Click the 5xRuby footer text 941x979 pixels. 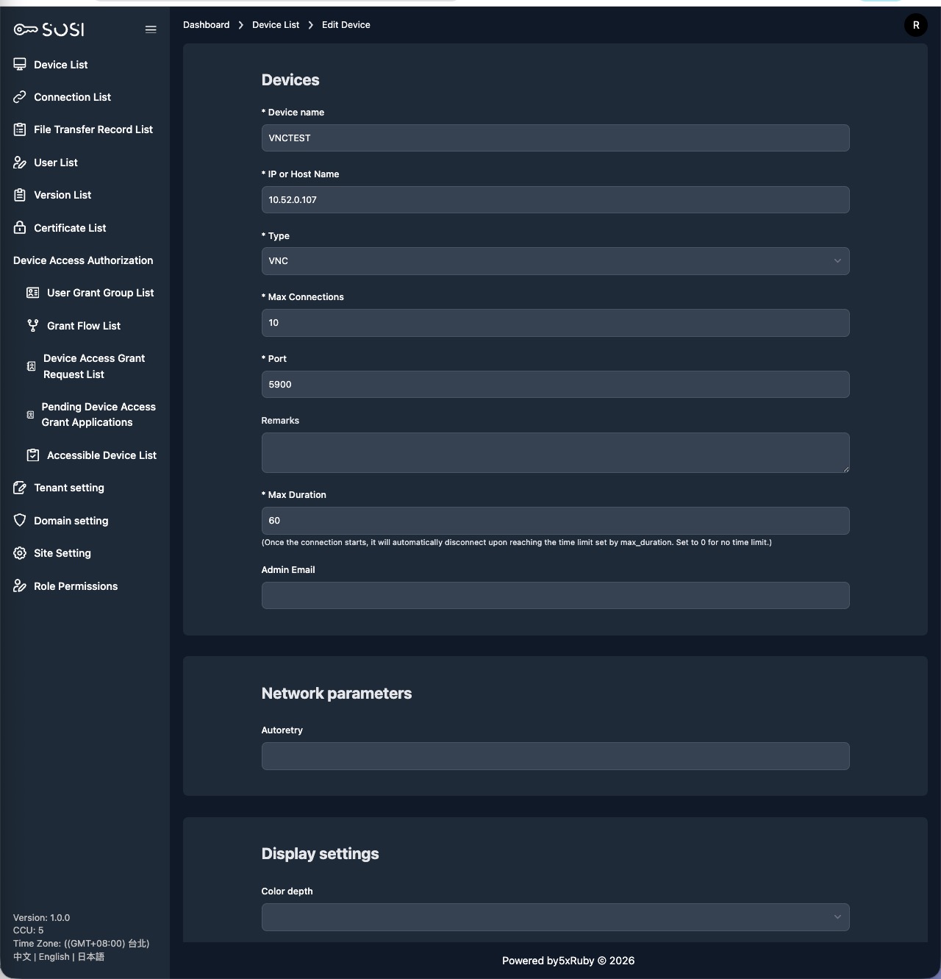pos(576,961)
